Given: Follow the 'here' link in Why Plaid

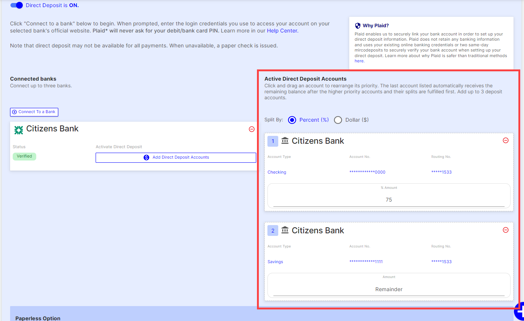Looking at the screenshot, I should tap(359, 61).
